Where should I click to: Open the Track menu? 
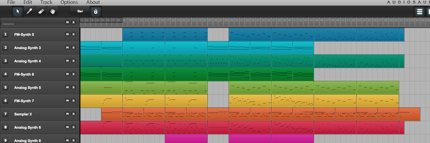tap(46, 2)
